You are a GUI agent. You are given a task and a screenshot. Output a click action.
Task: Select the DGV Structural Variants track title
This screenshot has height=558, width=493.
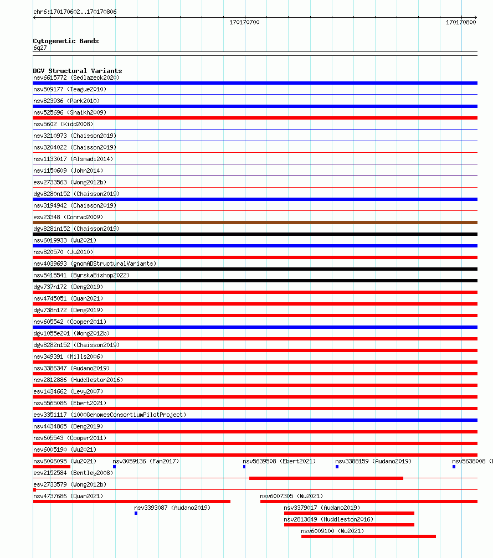pyautogui.click(x=78, y=71)
